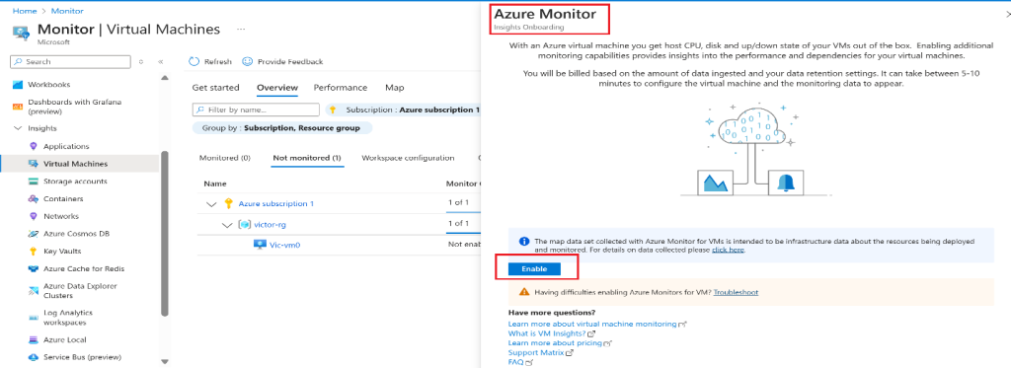Open the Get started tab
The height and width of the screenshot is (368, 1011).
tap(215, 88)
